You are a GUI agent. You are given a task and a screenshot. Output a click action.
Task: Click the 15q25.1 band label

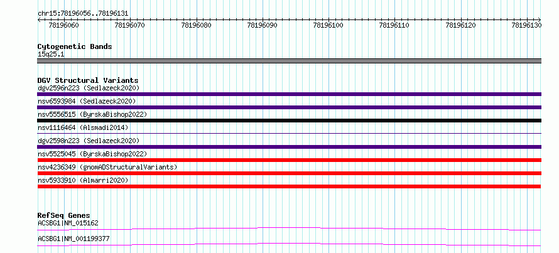tap(51, 55)
